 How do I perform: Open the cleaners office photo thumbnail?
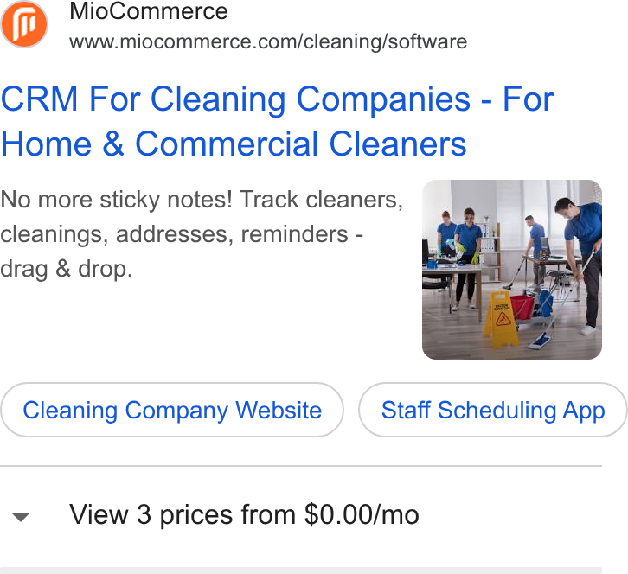512,270
